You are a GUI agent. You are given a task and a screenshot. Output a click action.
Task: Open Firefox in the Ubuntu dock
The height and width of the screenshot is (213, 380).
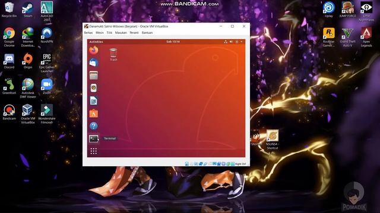pyautogui.click(x=94, y=50)
